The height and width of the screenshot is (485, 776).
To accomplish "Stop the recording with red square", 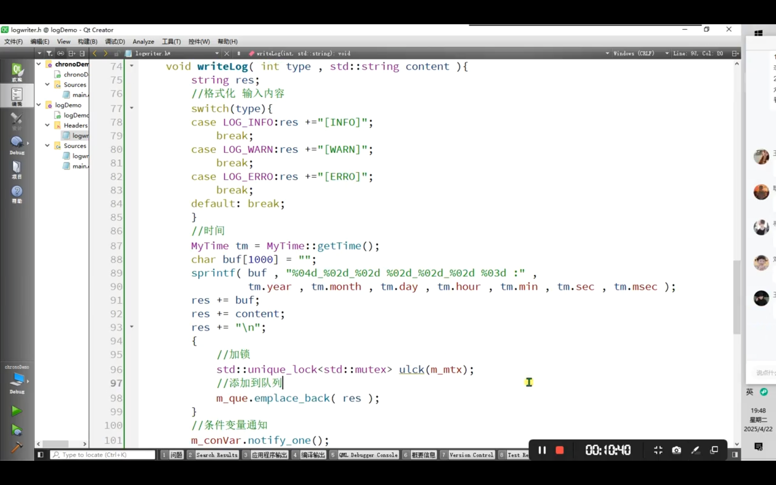I will click(560, 450).
